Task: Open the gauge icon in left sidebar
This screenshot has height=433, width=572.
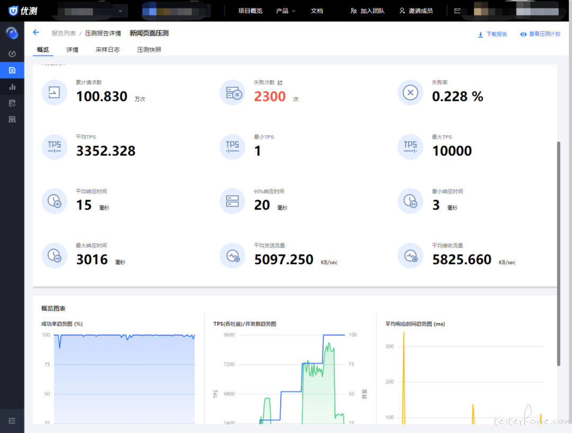Action: 12,53
